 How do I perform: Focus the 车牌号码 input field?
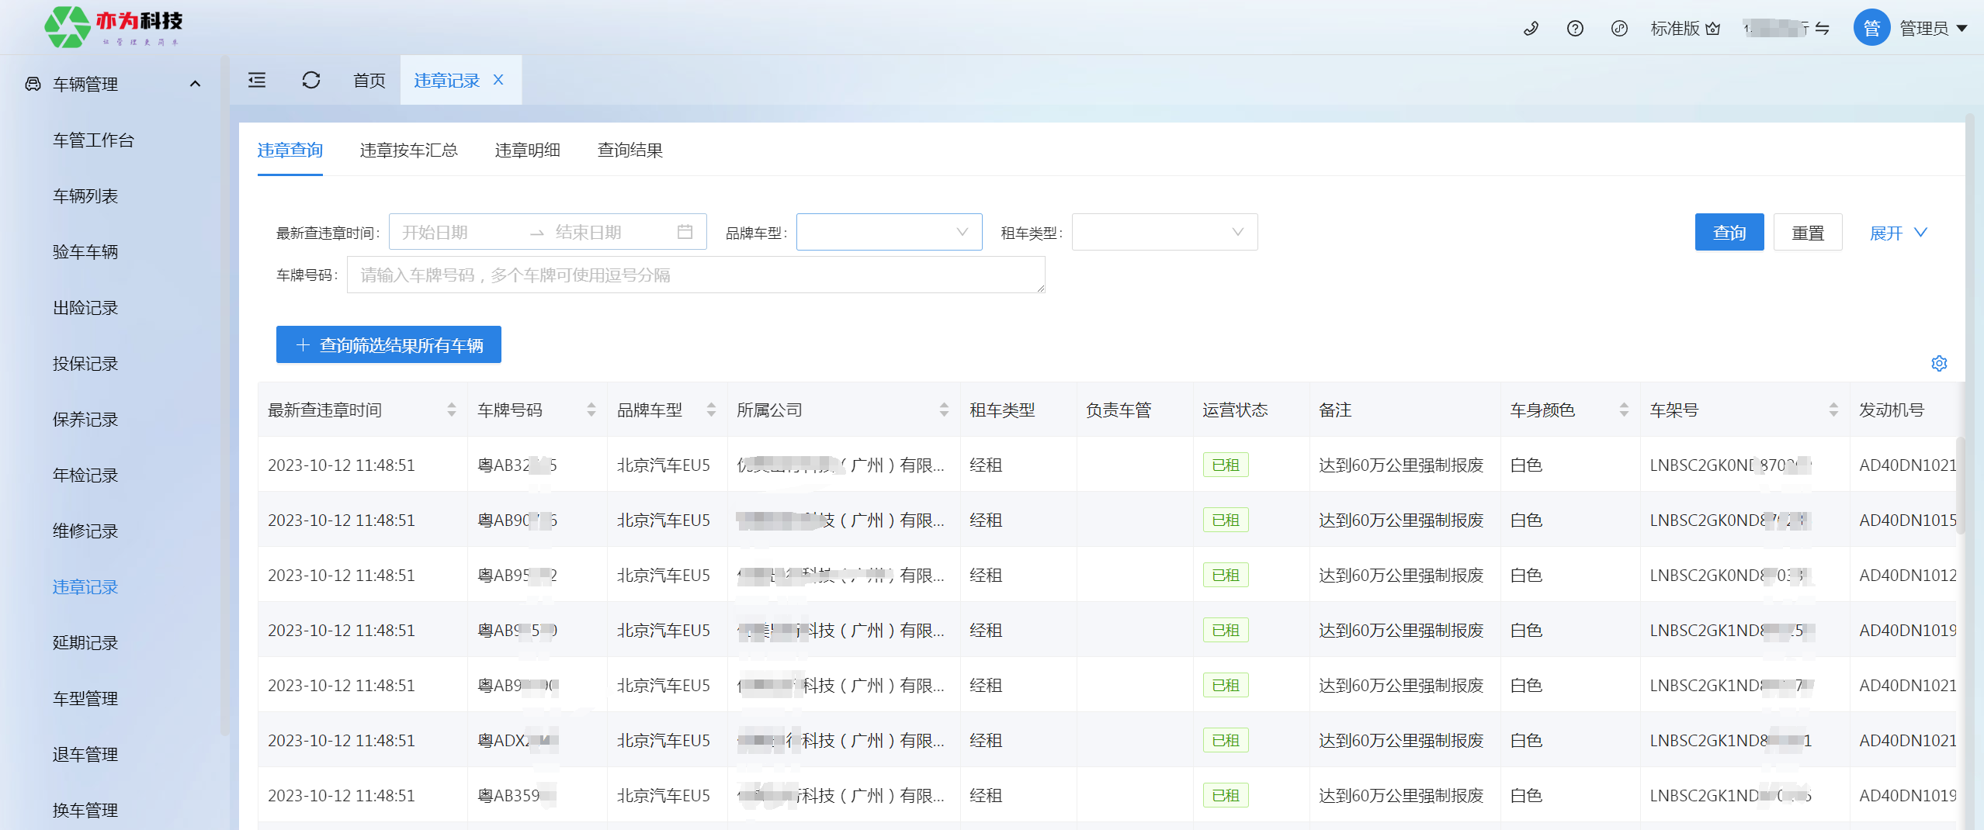[695, 275]
